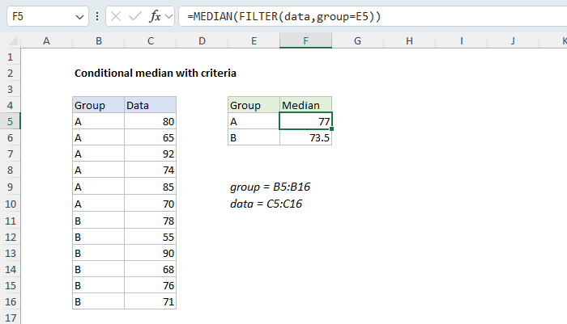
Task: Click the Enter checkmark formula bar icon
Action: [x=135, y=16]
